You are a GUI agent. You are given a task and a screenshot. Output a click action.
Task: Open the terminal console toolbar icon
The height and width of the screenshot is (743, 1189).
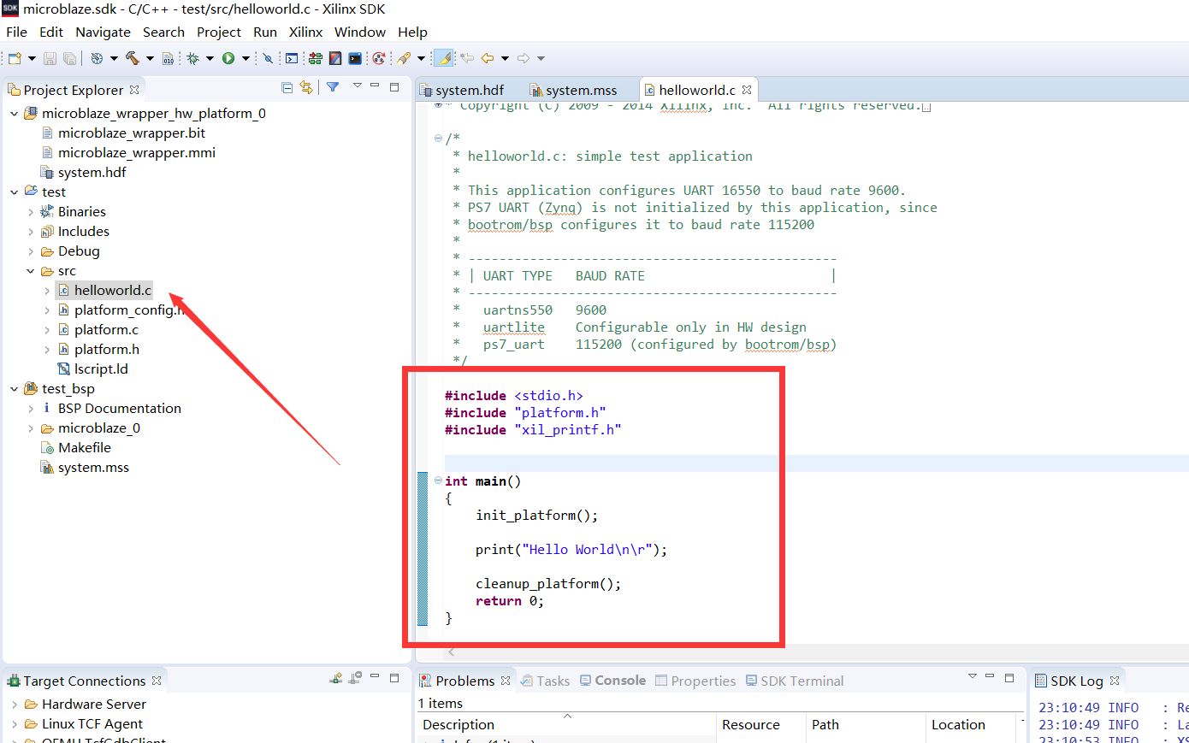tap(355, 58)
